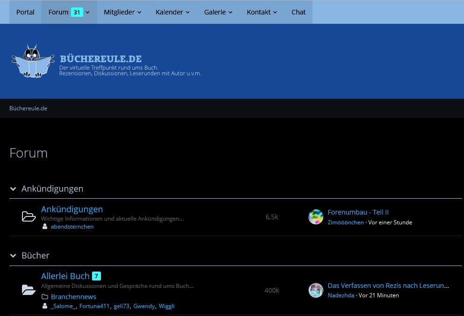Go to the Portal page

(25, 12)
